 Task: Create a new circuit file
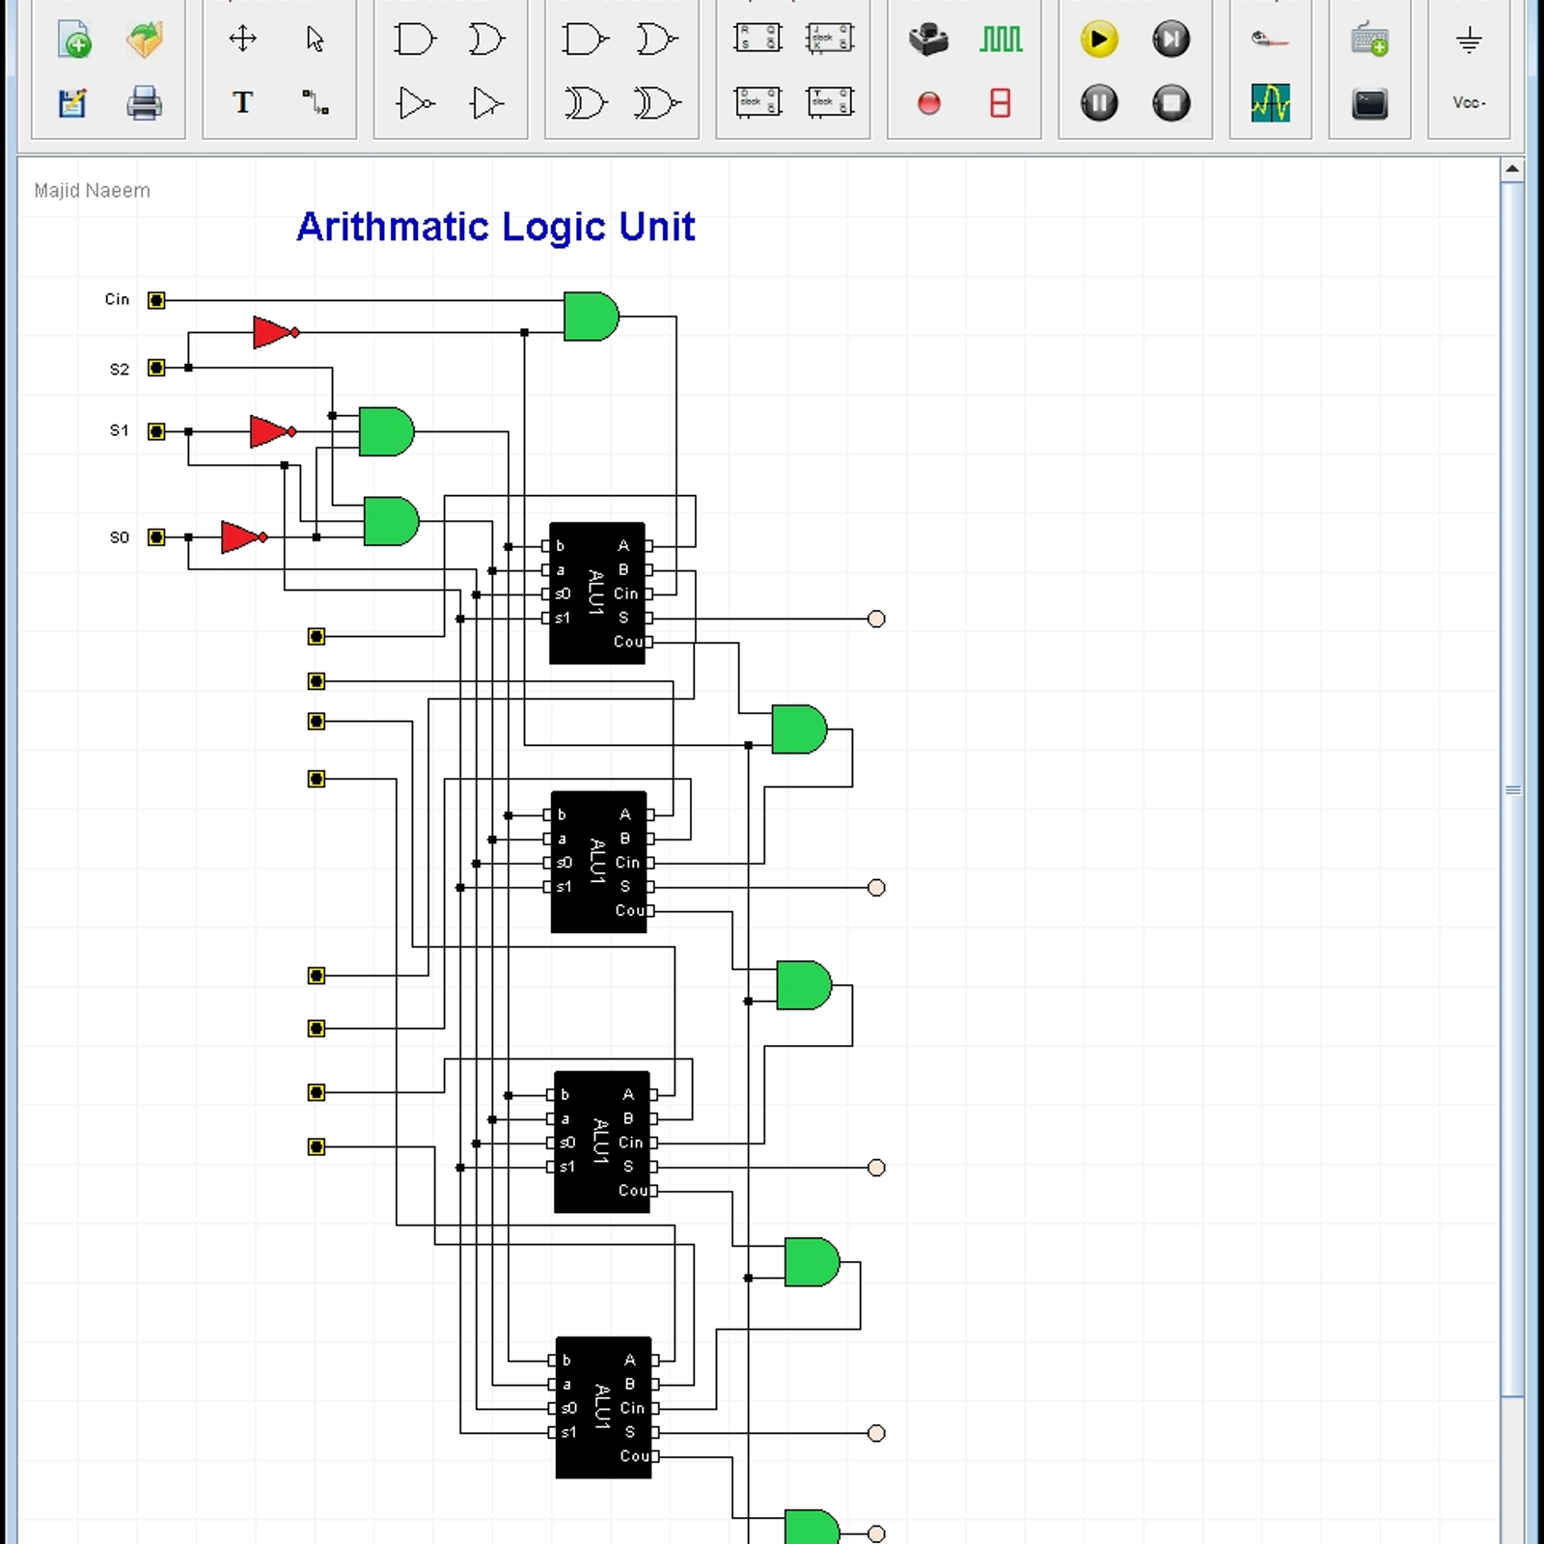[x=74, y=41]
